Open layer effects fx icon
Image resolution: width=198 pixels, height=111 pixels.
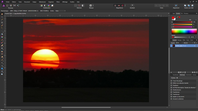pyautogui.click(x=183, y=72)
